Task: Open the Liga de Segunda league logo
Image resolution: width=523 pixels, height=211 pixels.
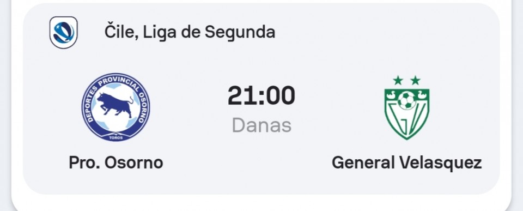Action: (63, 32)
